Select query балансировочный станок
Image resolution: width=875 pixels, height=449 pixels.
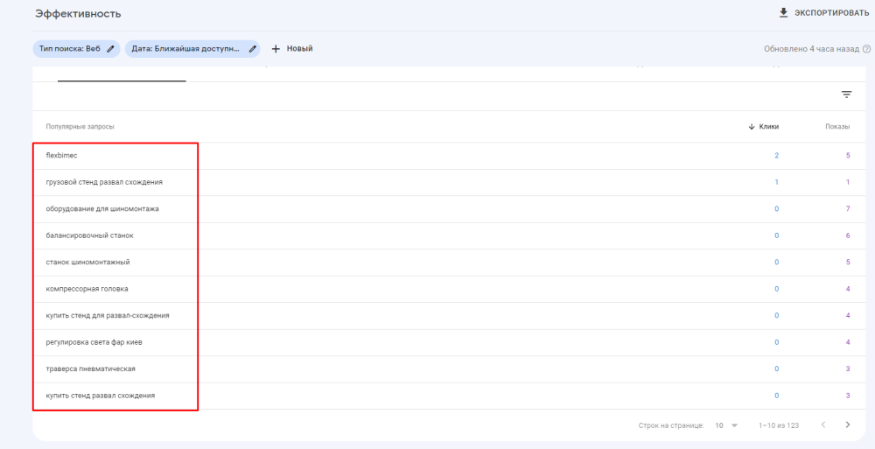(x=89, y=235)
